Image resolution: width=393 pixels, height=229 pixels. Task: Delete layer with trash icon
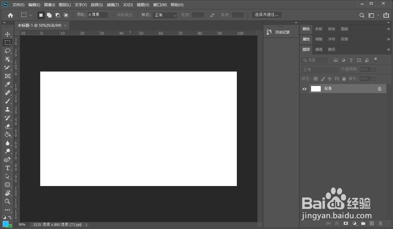tap(380, 223)
